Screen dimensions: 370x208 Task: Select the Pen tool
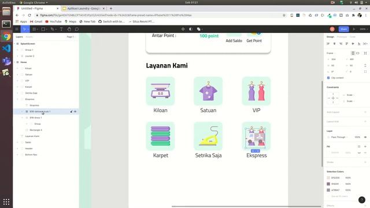click(53, 29)
